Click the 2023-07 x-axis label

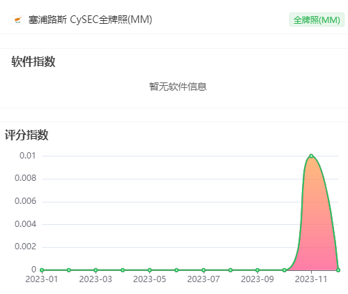click(x=204, y=279)
